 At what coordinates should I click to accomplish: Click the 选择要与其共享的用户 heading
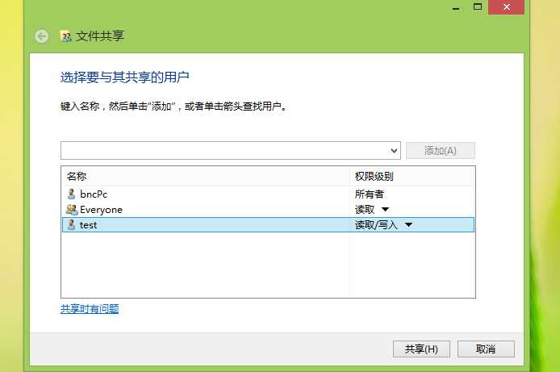tap(124, 77)
